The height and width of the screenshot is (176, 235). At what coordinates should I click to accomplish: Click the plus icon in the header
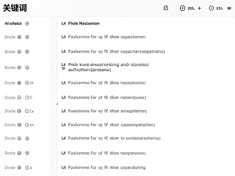pyautogui.click(x=199, y=8)
